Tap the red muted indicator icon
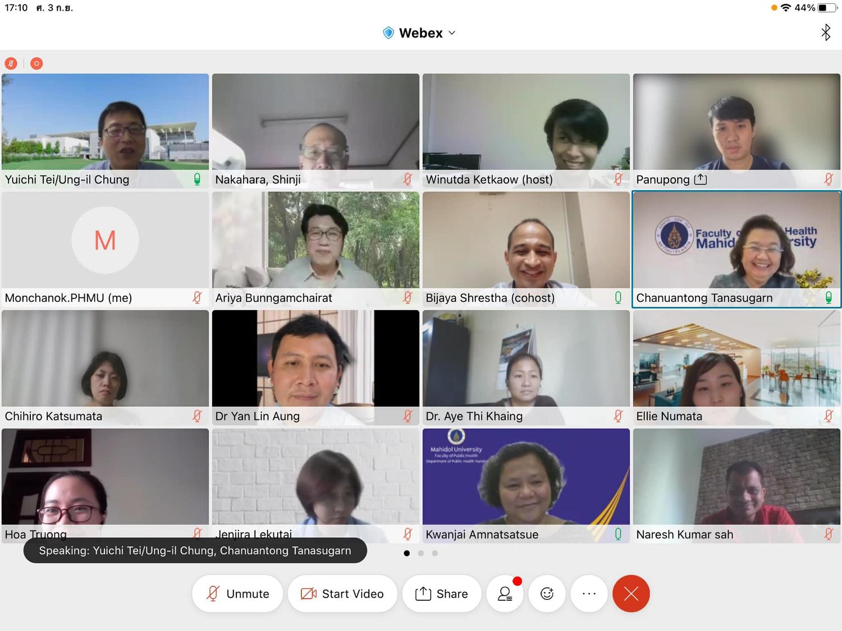The width and height of the screenshot is (842, 631). coord(11,63)
